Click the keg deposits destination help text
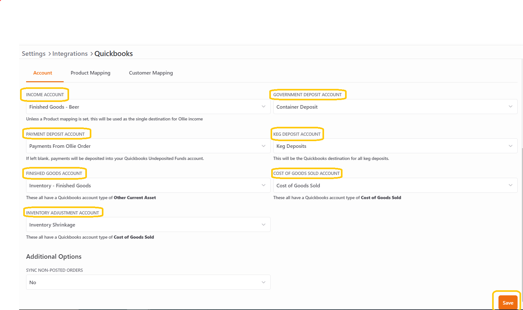This screenshot has height=310, width=523. click(331, 158)
